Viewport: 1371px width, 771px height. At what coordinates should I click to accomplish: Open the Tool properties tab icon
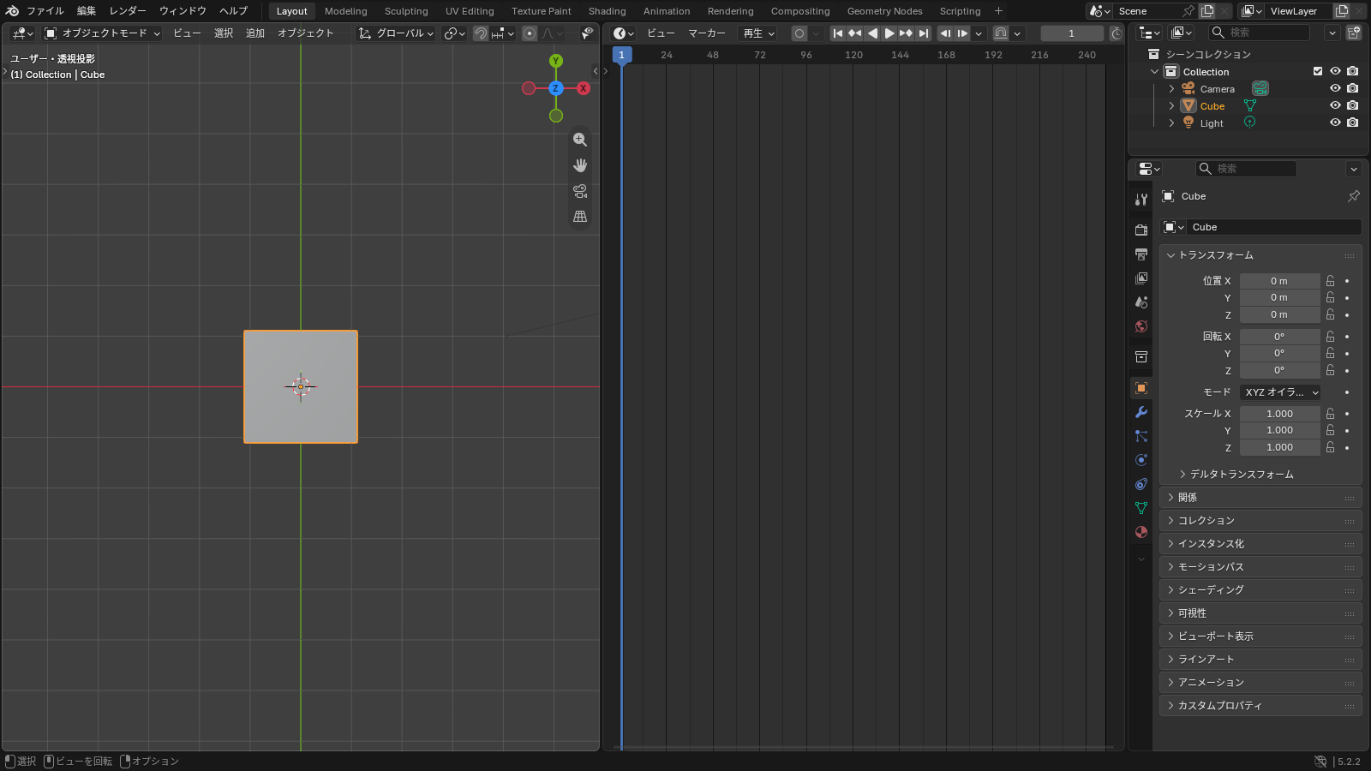[x=1141, y=200]
